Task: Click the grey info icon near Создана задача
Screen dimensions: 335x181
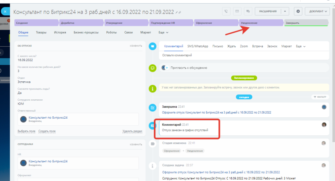Action: point(152,166)
